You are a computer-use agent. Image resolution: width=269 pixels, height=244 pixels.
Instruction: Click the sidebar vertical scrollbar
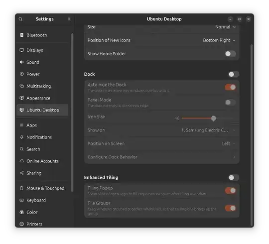(x=72, y=113)
